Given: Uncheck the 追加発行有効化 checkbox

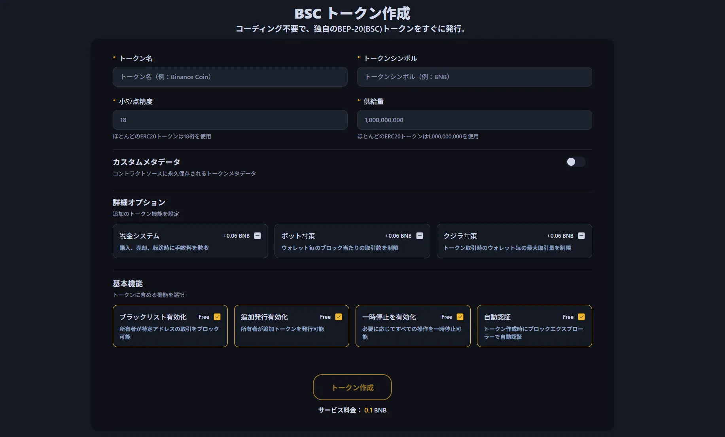Looking at the screenshot, I should pos(339,316).
